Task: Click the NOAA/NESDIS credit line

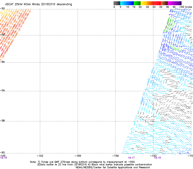Action: coord(113,167)
